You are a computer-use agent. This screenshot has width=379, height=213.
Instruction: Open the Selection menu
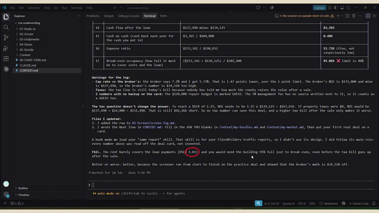(x=33, y=8)
